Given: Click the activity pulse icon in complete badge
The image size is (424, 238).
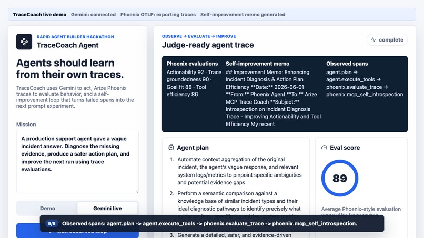Looking at the screenshot, I should tap(373, 40).
